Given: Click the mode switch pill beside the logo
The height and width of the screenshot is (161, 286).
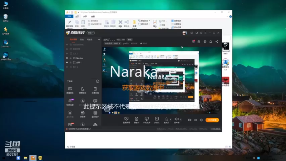Looking at the screenshot, I should 91,33.
